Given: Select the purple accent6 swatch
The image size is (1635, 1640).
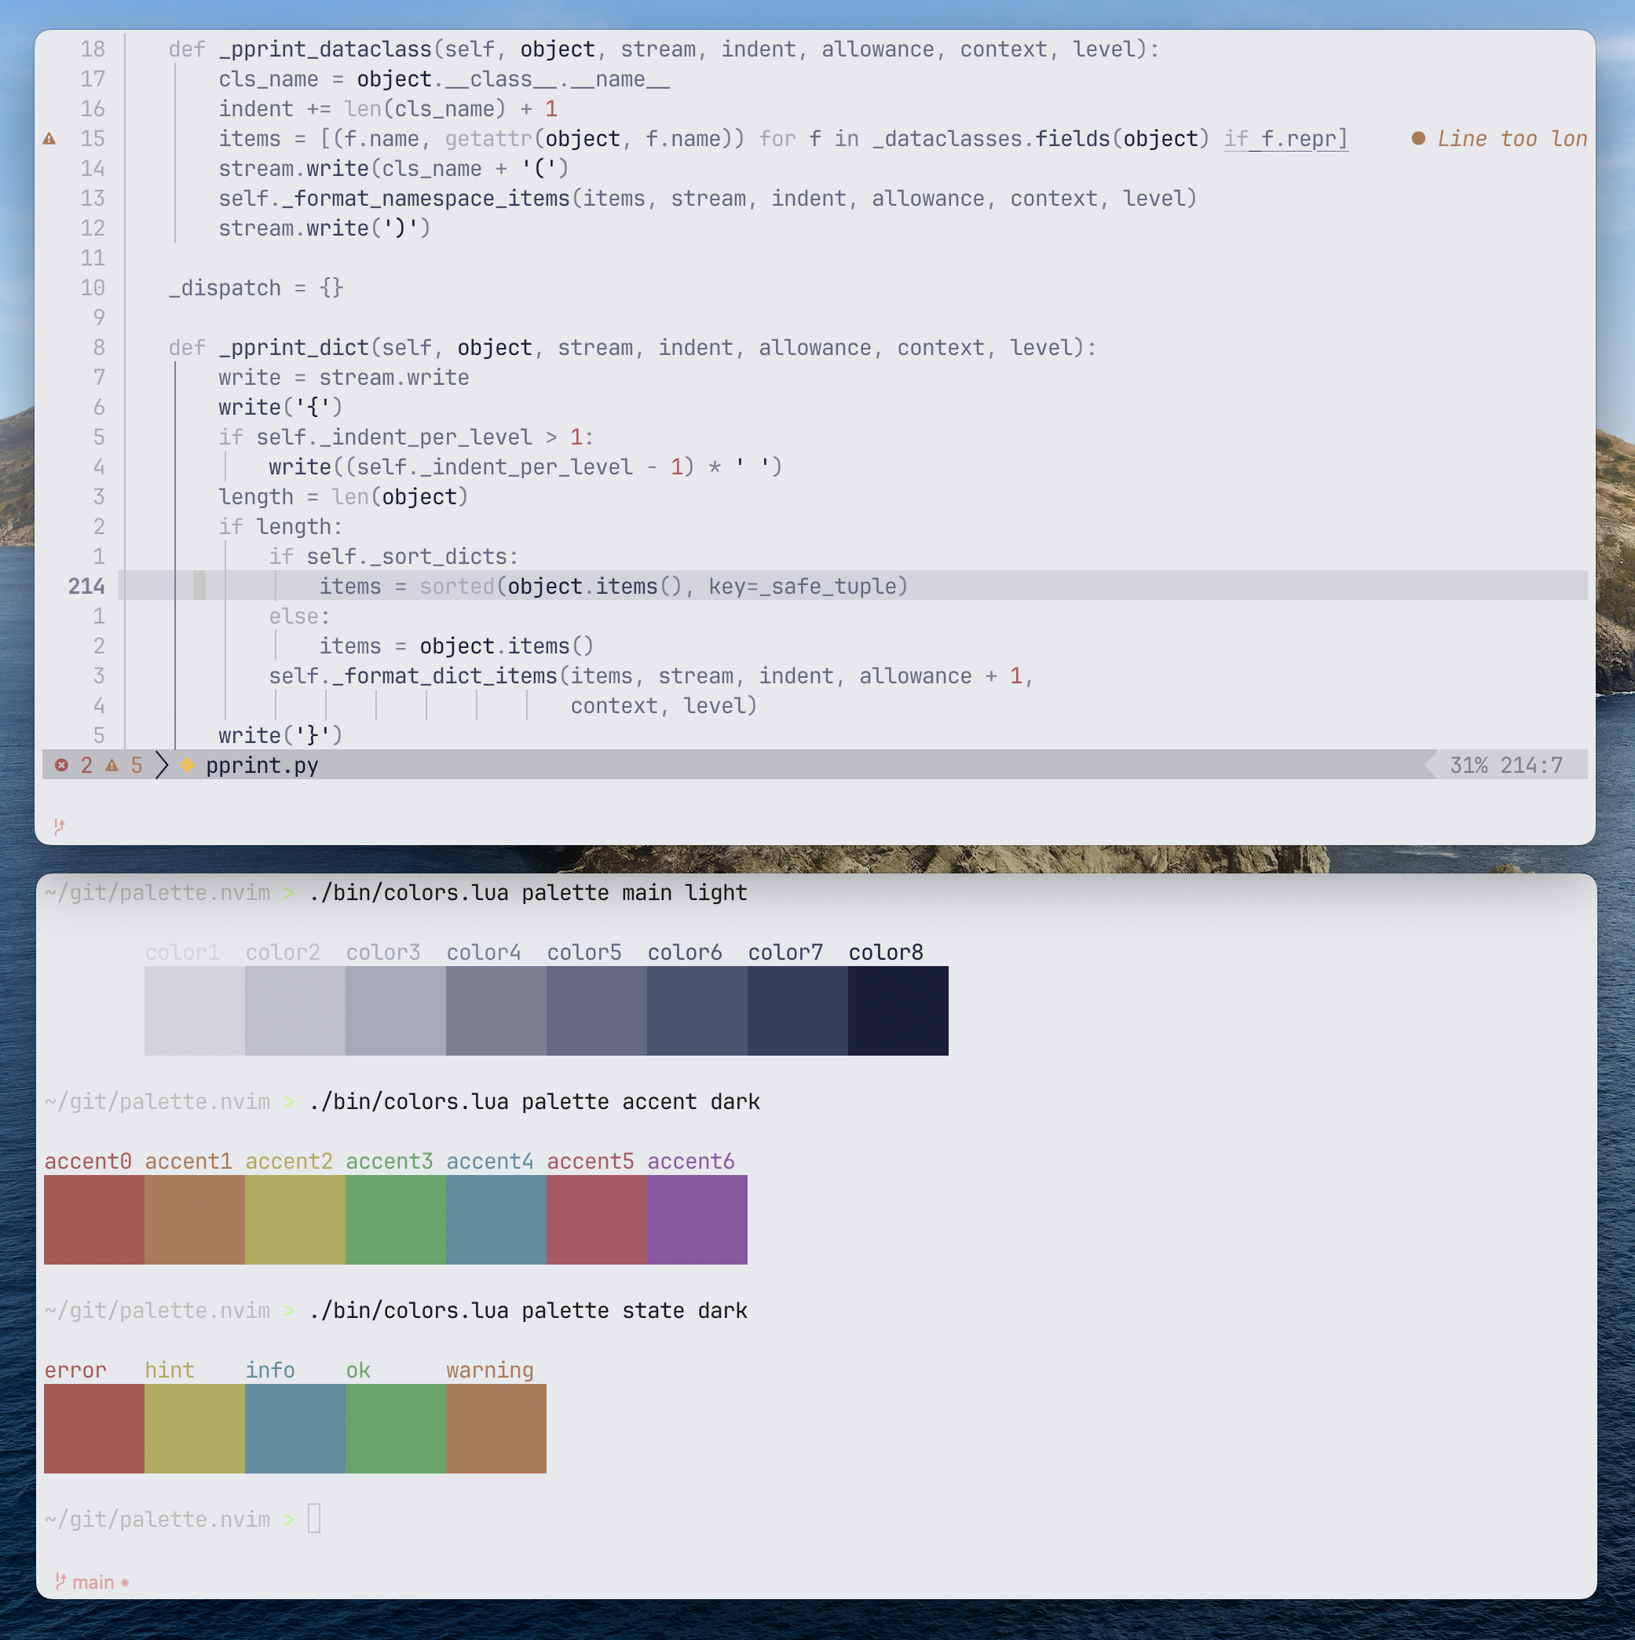Looking at the screenshot, I should pos(696,1220).
